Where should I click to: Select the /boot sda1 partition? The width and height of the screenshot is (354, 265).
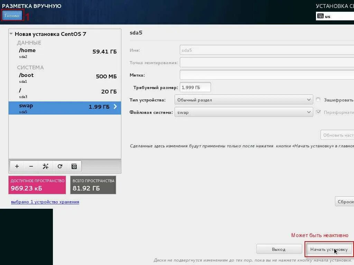[x=65, y=78]
